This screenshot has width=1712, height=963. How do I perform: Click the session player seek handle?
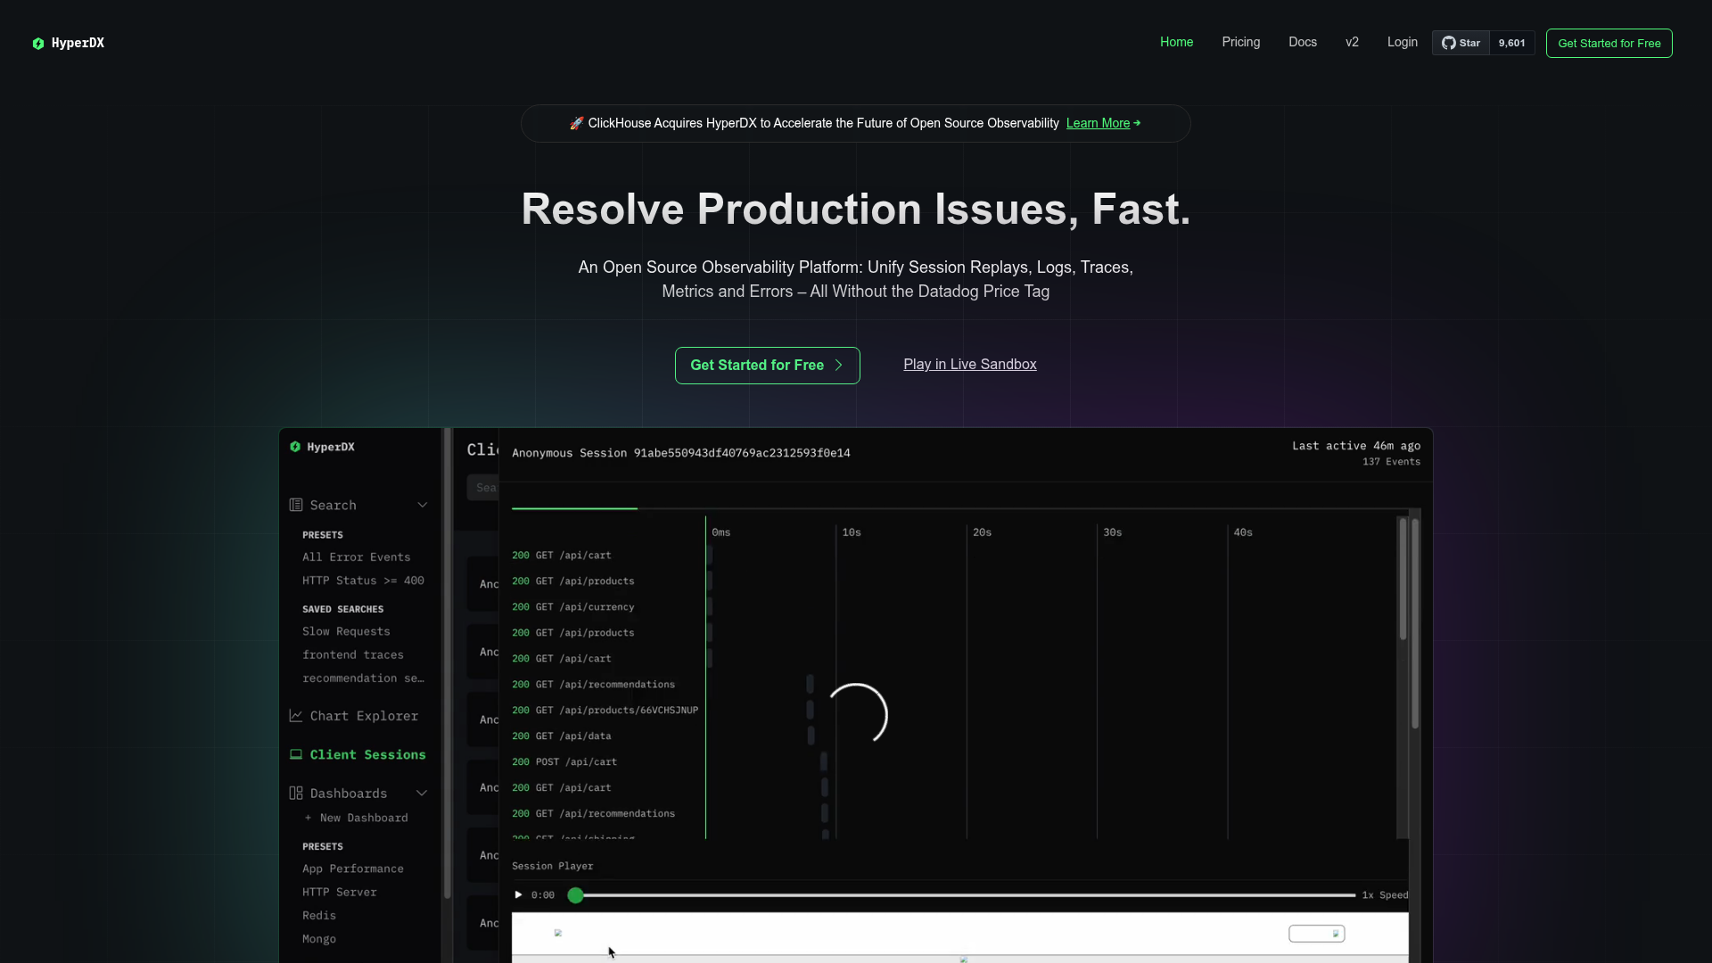[x=575, y=895]
